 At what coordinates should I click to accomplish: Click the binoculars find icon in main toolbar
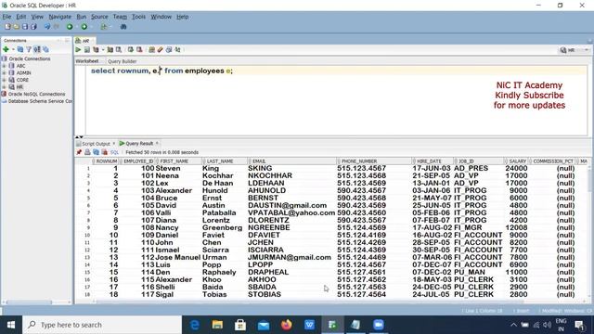[x=123, y=27]
